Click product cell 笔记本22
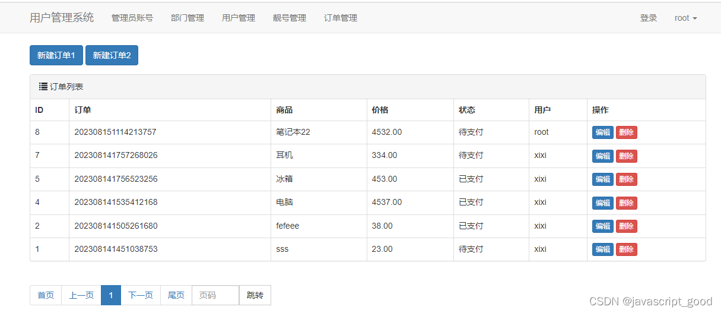The height and width of the screenshot is (313, 721). [x=293, y=132]
